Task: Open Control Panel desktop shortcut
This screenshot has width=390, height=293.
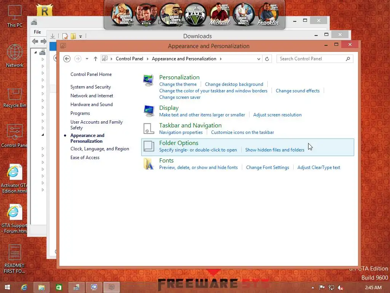Action: tap(14, 136)
